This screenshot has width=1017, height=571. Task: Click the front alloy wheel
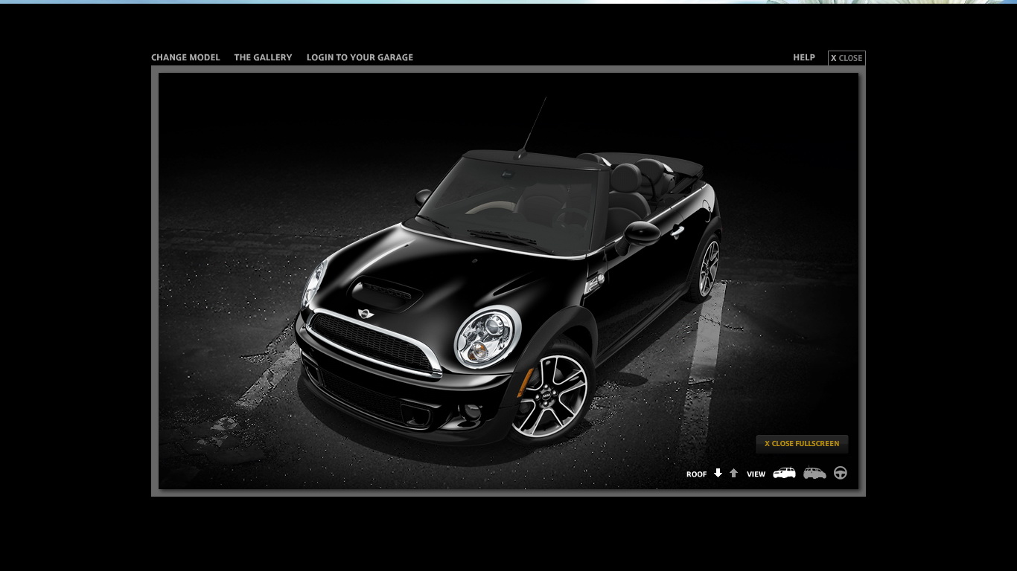point(549,396)
